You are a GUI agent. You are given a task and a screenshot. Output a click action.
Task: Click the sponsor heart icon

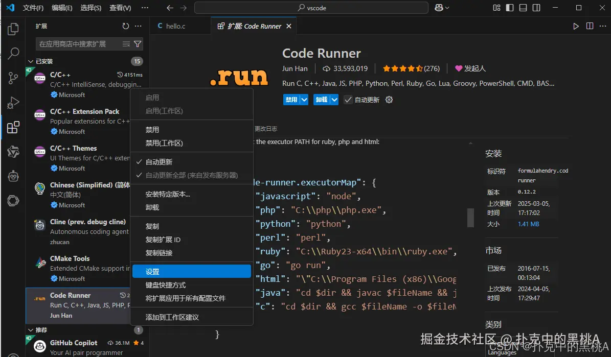[x=459, y=68]
